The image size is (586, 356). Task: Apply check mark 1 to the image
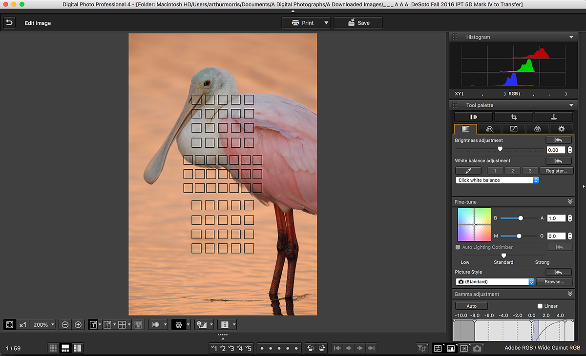pos(214,348)
